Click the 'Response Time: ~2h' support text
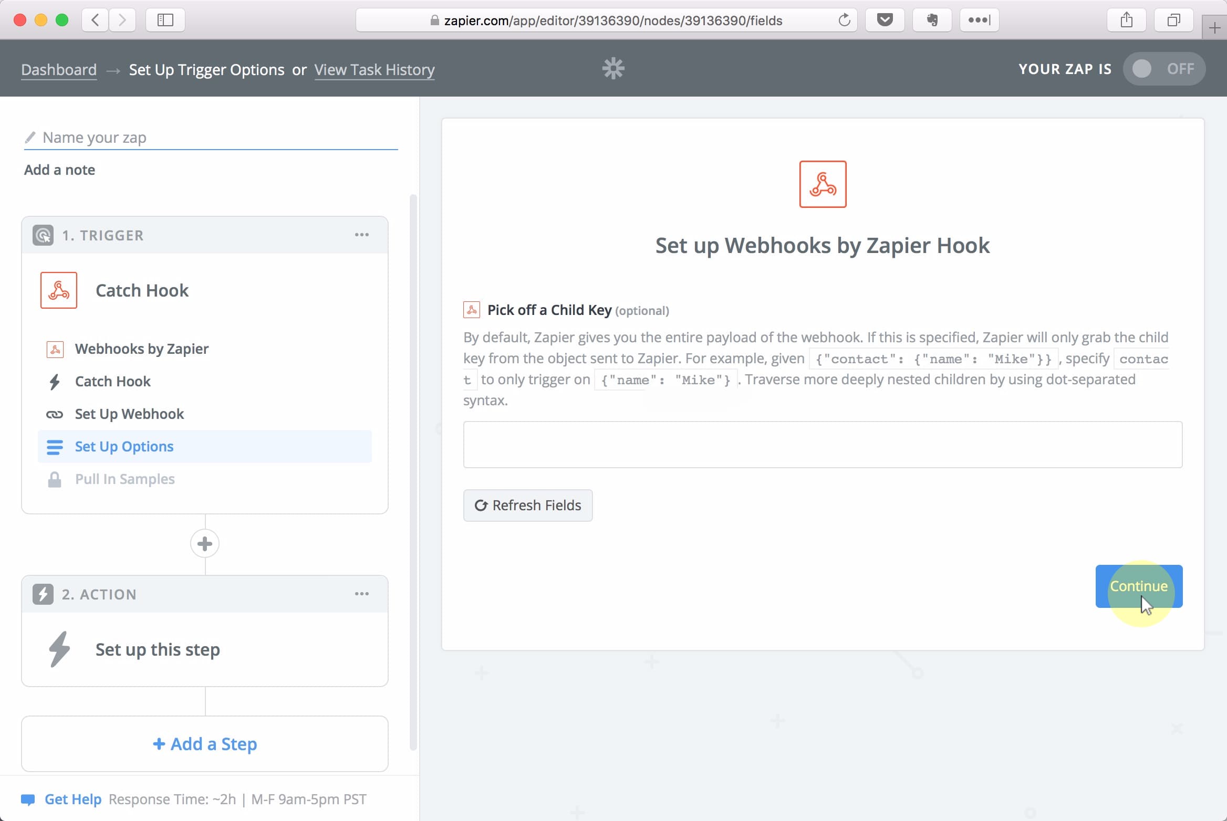Viewport: 1227px width, 821px height. [x=172, y=799]
